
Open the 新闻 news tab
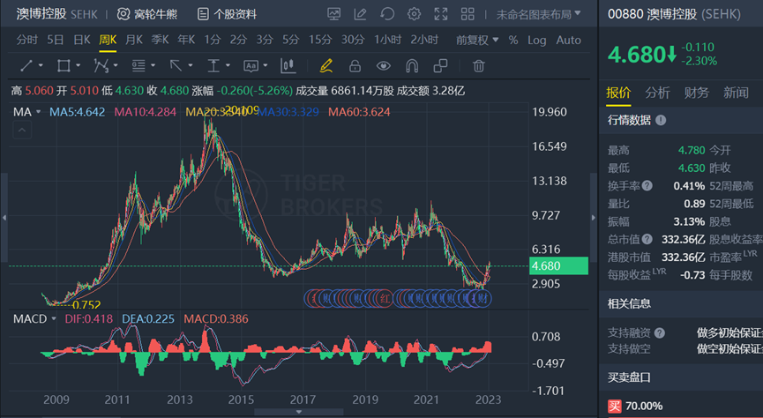tap(736, 93)
